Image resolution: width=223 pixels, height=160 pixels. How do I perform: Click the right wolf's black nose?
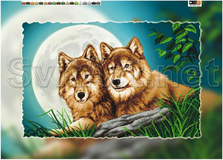click(x=116, y=82)
